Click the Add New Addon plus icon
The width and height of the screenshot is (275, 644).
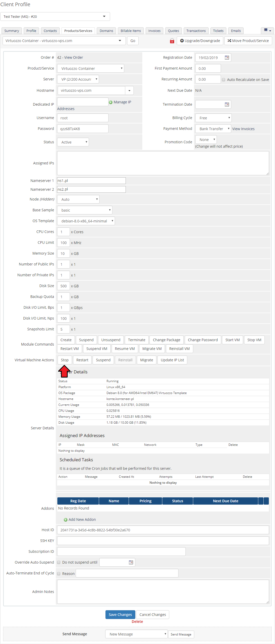click(x=66, y=520)
